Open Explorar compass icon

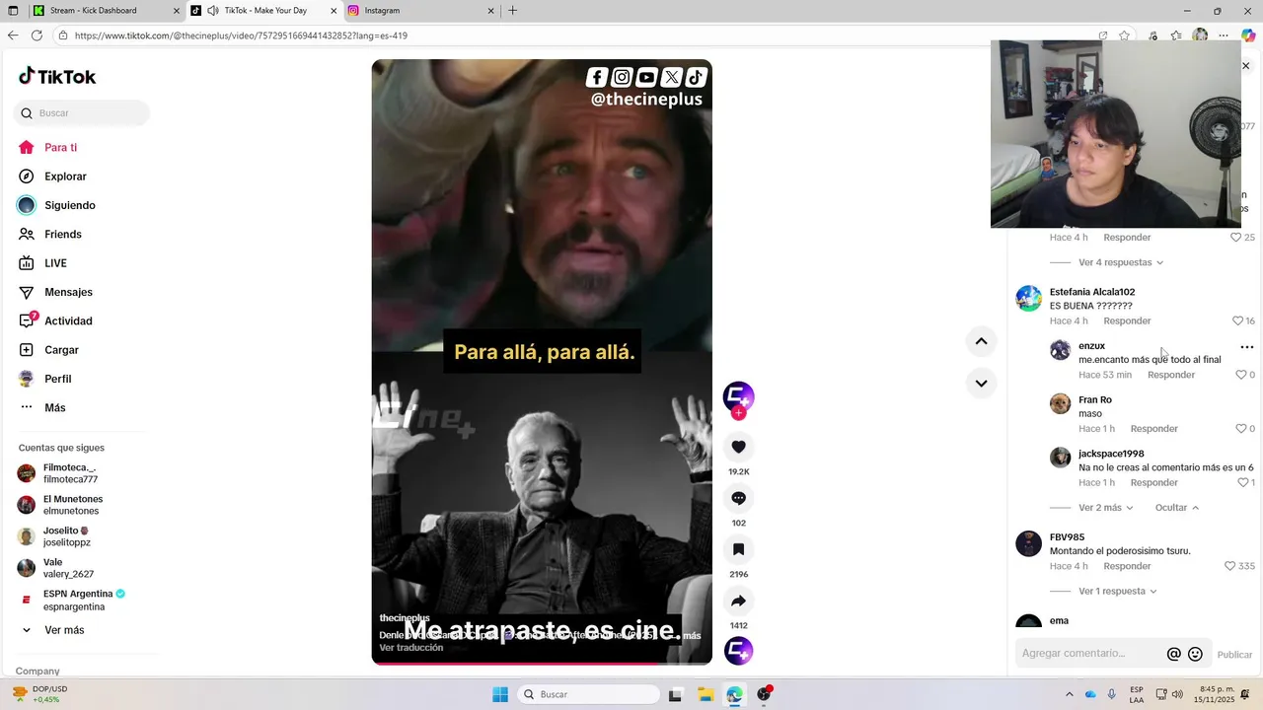(x=27, y=177)
